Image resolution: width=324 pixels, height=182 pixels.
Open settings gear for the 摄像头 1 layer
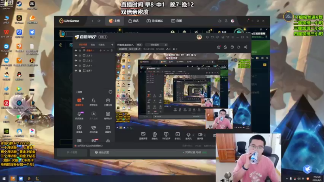coord(100,50)
